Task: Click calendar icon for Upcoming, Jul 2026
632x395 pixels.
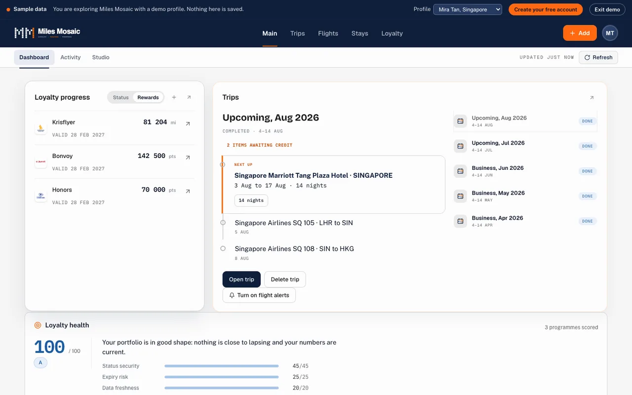Action: coord(460,146)
